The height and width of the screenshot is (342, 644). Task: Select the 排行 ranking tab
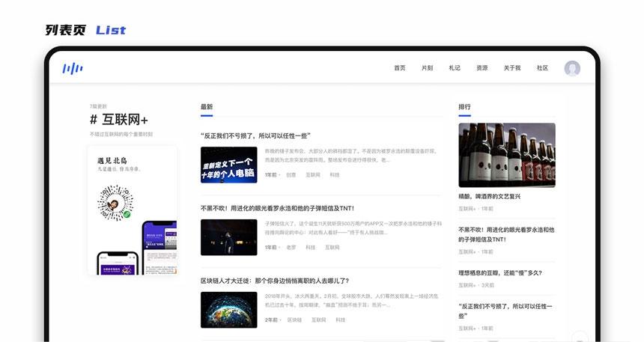click(x=464, y=107)
